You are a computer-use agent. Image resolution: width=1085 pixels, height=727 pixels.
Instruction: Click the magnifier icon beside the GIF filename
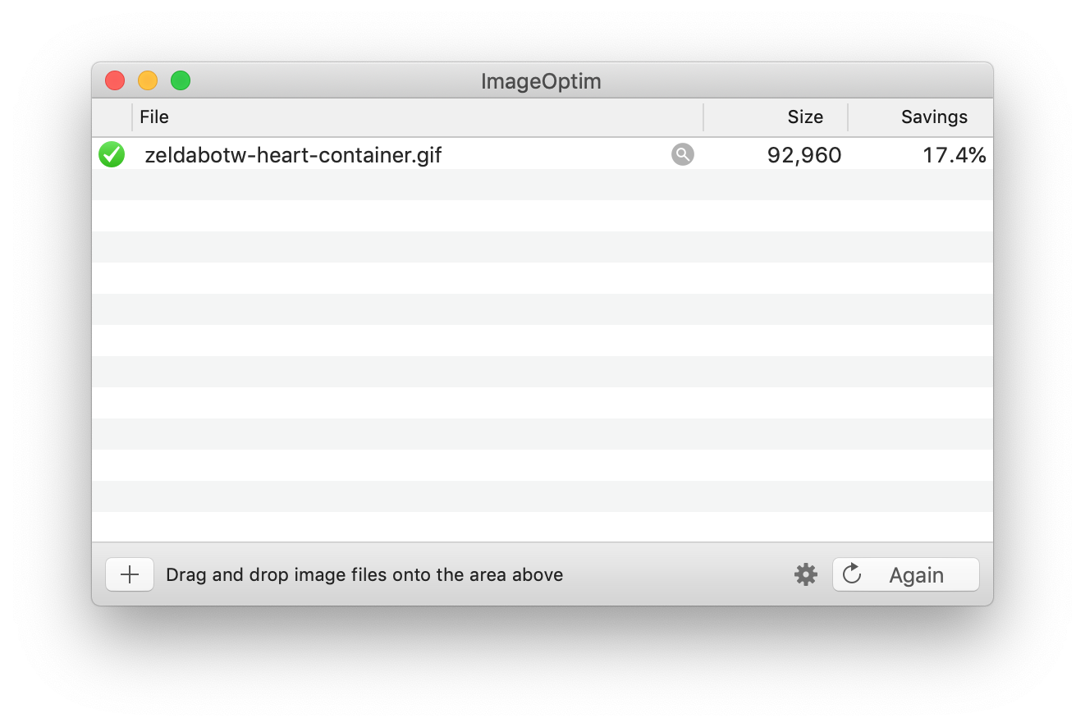tap(683, 154)
